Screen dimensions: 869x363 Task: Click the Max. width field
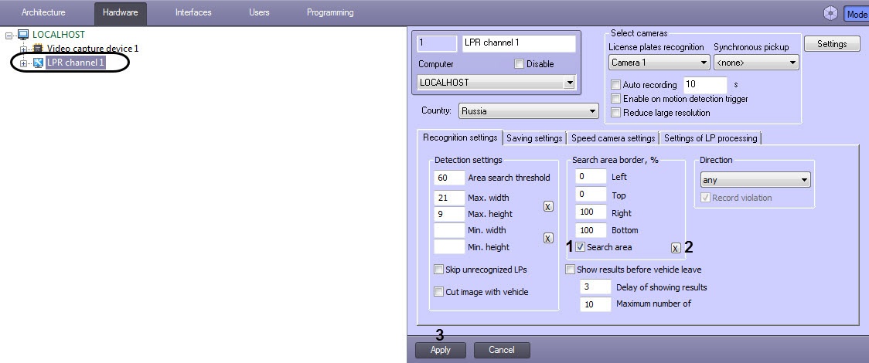(x=449, y=198)
